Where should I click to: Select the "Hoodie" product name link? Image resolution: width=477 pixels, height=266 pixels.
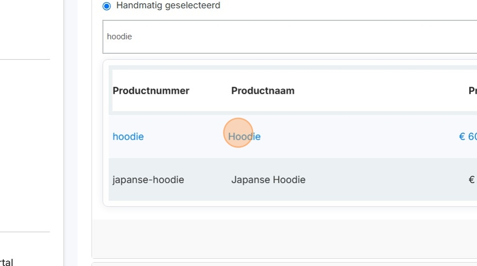tap(245, 136)
